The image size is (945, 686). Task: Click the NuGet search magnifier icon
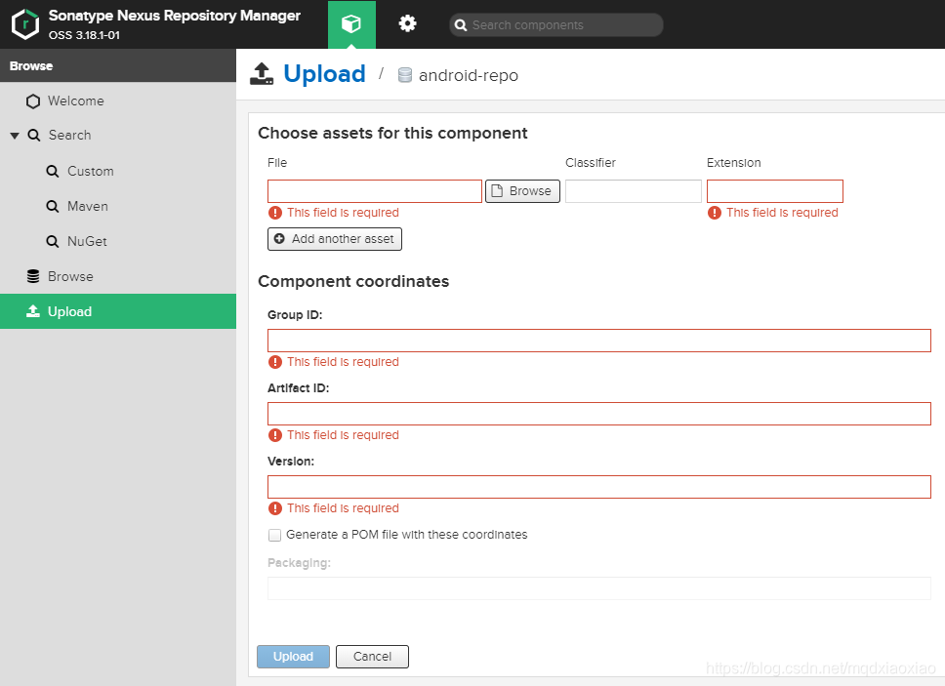pyautogui.click(x=53, y=241)
